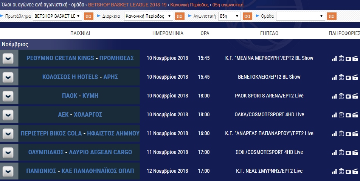The image size is (360, 181).
Task: Expand the Πανιώνιος - Παναθηναϊκός row
Action: [x=8, y=171]
